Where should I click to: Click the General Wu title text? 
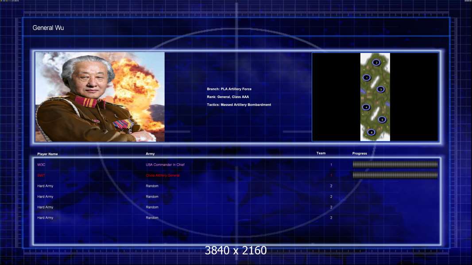click(x=48, y=28)
